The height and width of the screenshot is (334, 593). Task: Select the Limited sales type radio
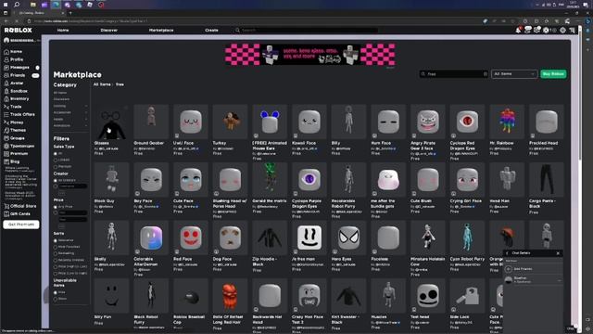coord(56,161)
